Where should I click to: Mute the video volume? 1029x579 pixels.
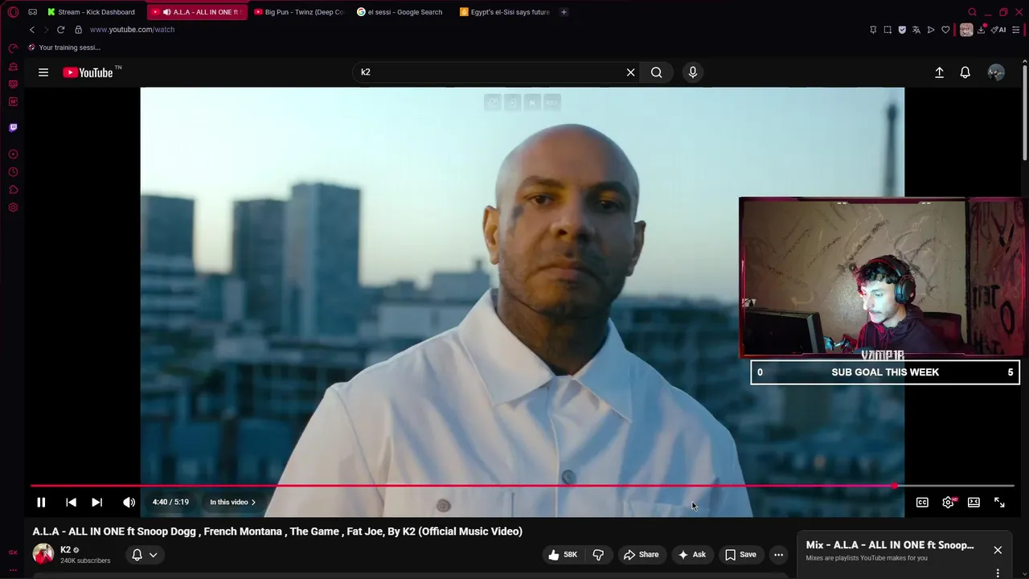click(129, 503)
